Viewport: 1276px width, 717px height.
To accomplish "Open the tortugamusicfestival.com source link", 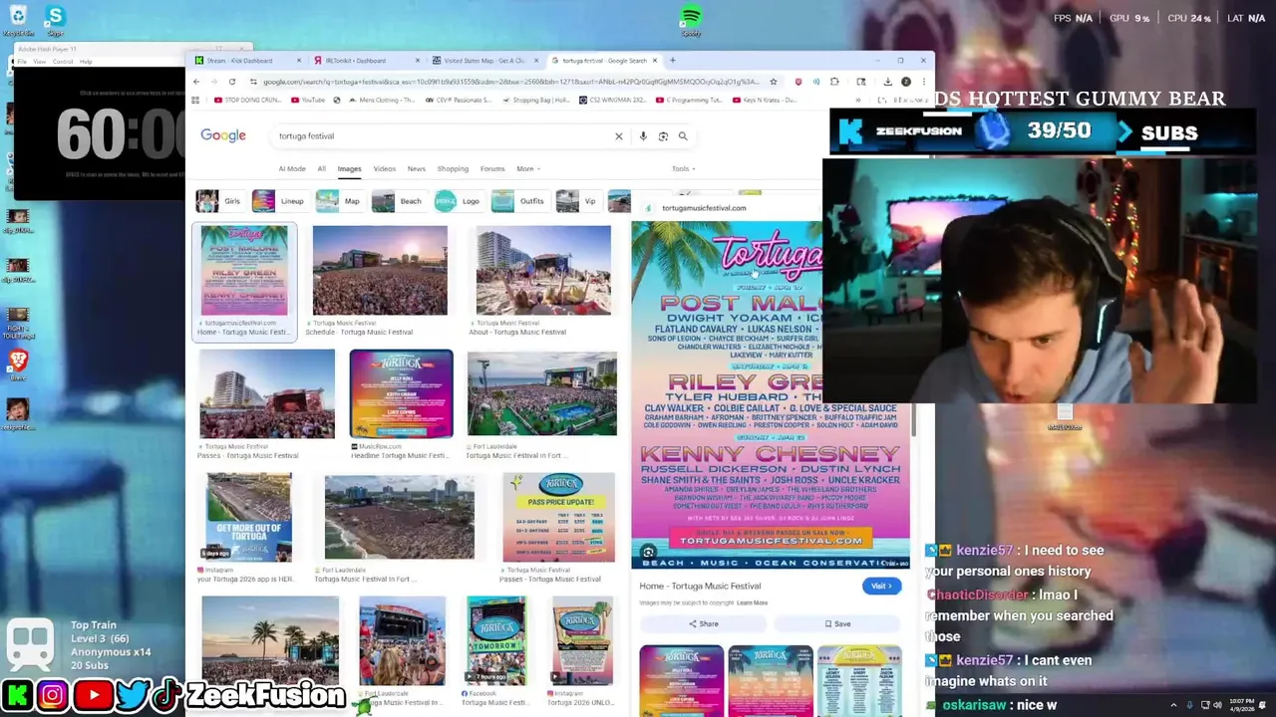I will [703, 208].
